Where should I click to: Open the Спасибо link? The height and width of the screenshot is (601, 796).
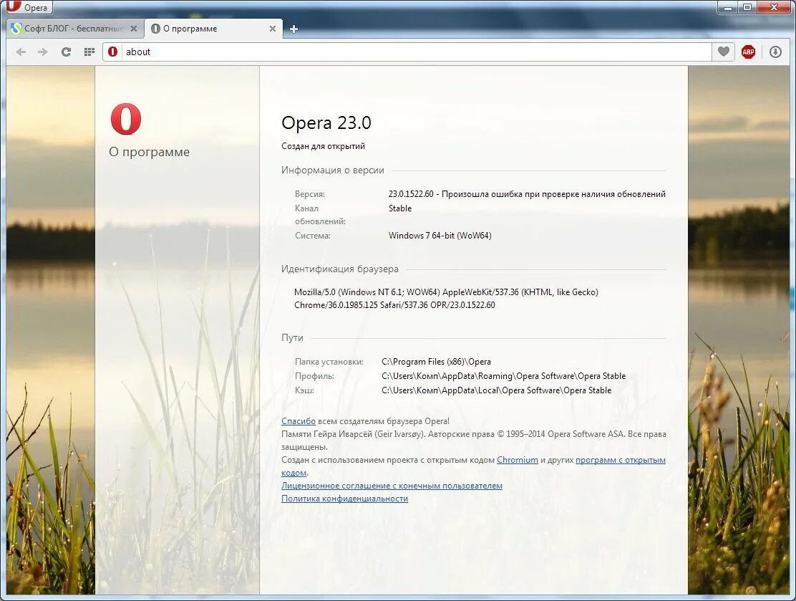click(x=298, y=421)
